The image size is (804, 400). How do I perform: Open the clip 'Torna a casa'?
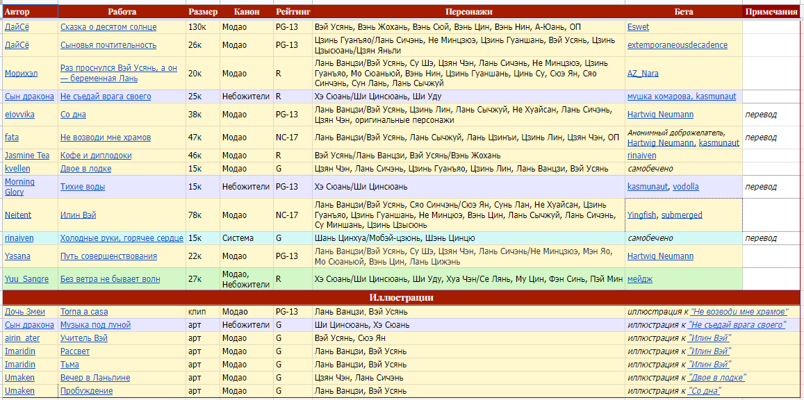pyautogui.click(x=84, y=311)
